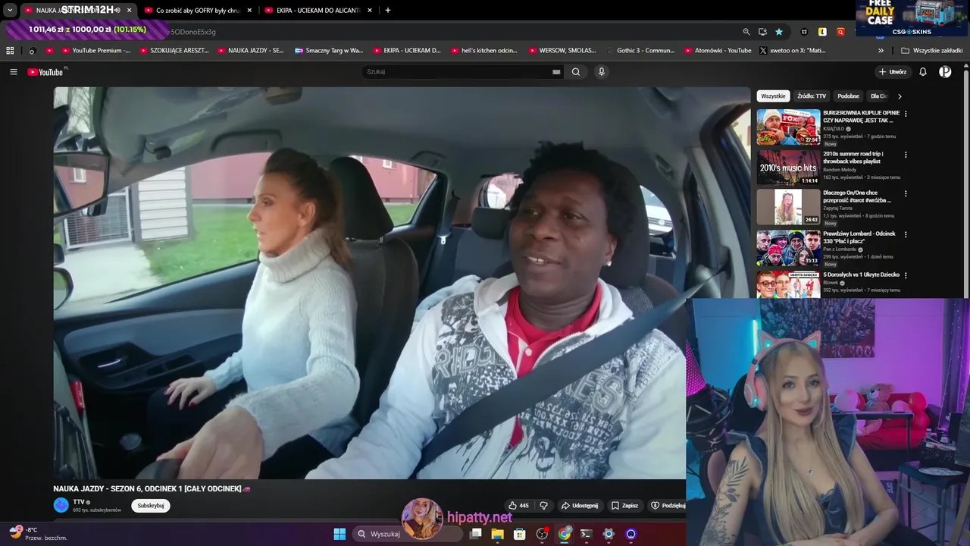Start voice search with the microphone icon
970x546 pixels.
pyautogui.click(x=602, y=72)
